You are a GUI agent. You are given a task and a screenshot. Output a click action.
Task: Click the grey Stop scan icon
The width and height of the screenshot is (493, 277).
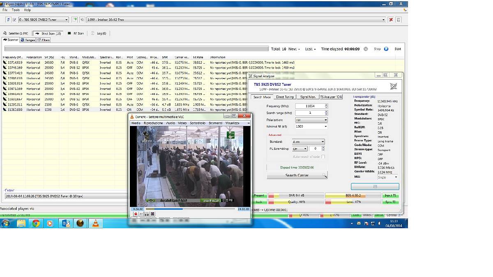click(366, 49)
